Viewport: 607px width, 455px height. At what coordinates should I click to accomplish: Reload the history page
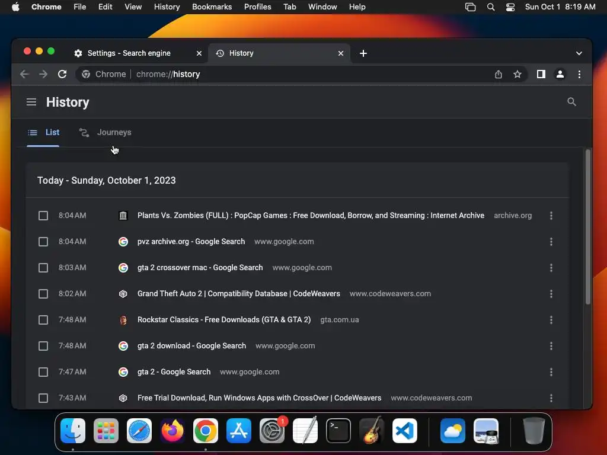point(62,74)
